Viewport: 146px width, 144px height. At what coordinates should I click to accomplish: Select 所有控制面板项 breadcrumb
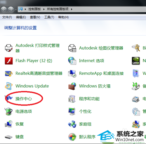pos(58,9)
